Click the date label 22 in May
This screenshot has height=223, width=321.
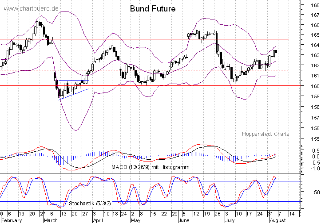click(164, 214)
